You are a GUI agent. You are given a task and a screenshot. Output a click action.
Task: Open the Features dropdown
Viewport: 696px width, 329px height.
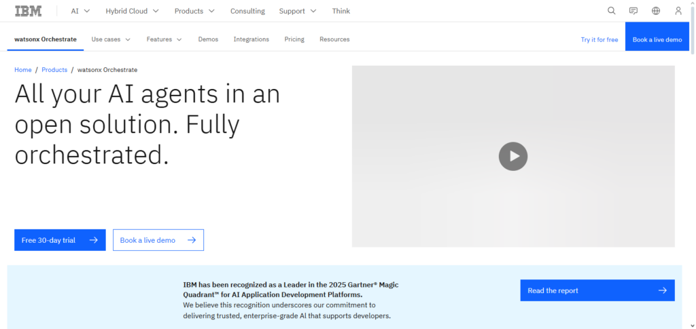point(164,39)
